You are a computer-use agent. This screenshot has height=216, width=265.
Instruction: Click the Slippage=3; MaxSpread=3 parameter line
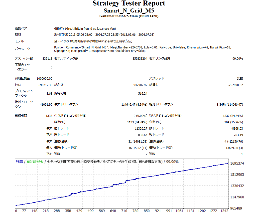[100, 51]
